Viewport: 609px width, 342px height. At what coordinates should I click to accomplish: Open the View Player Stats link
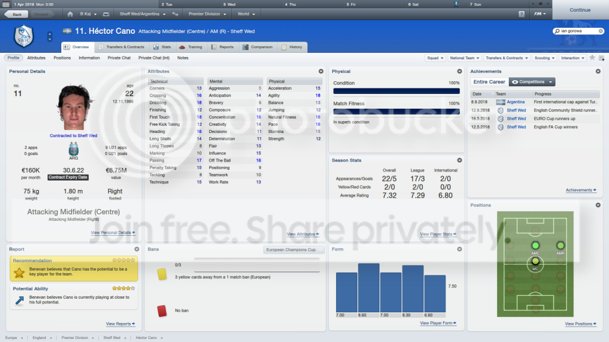point(438,234)
